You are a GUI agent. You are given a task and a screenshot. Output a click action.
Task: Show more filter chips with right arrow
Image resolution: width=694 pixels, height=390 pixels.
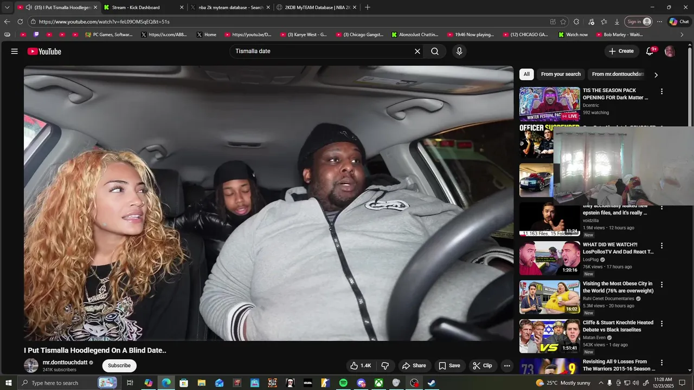point(656,75)
